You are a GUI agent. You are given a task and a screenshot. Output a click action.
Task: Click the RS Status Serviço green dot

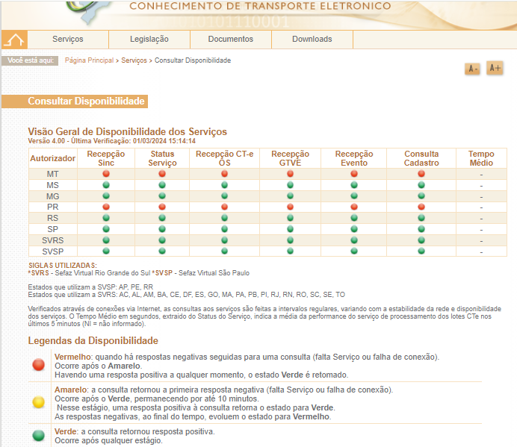162,218
